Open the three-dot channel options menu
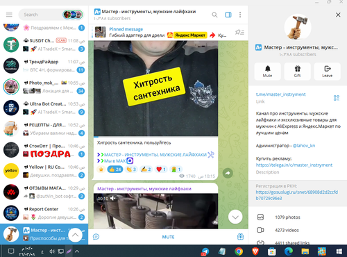Image resolution: width=347 pixels, height=257 pixels. click(x=240, y=15)
